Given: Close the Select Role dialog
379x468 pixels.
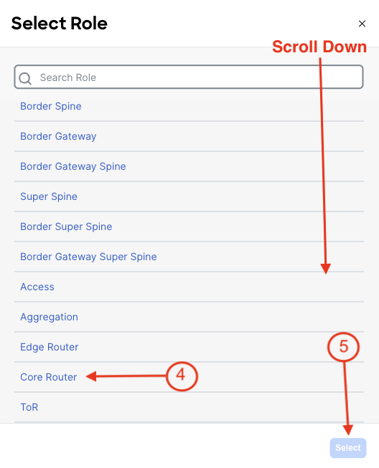Looking at the screenshot, I should pos(362,24).
